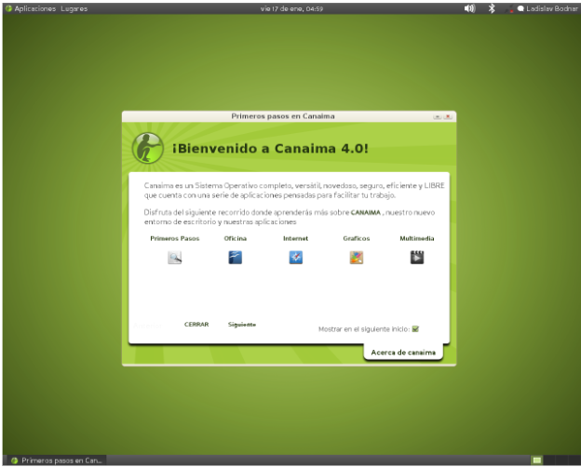
Task: Open the Ladislav Bodnar user menu
Action: 547,8
